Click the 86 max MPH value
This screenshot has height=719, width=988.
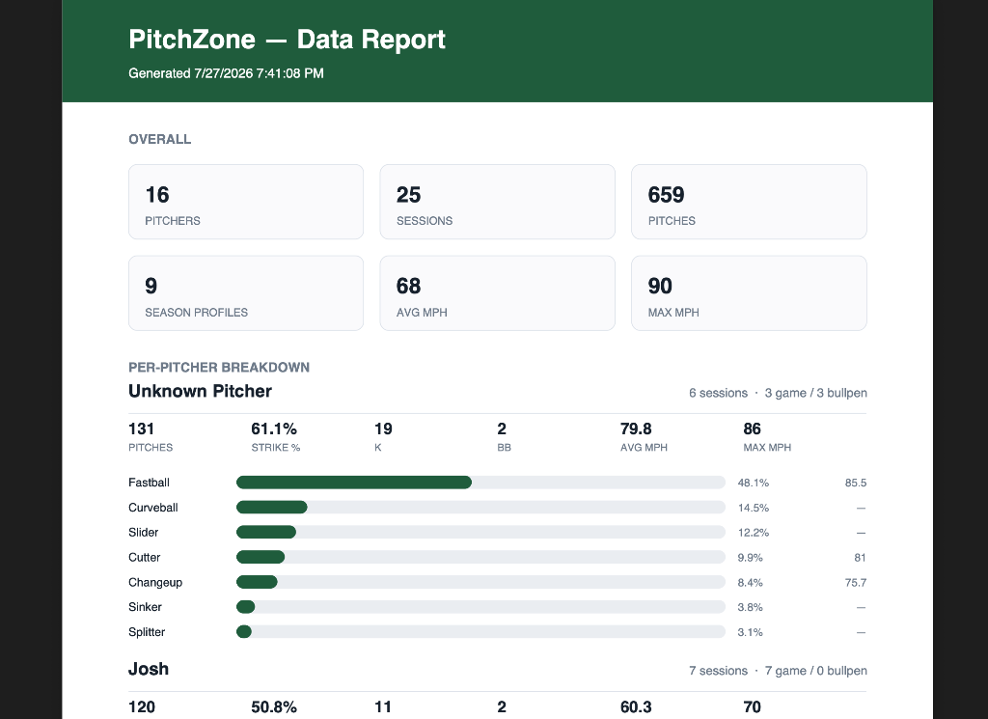752,429
